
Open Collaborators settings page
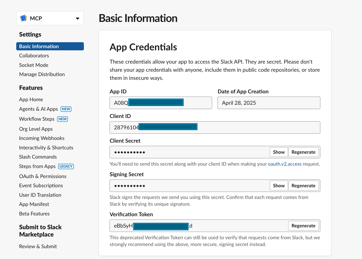pyautogui.click(x=34, y=55)
